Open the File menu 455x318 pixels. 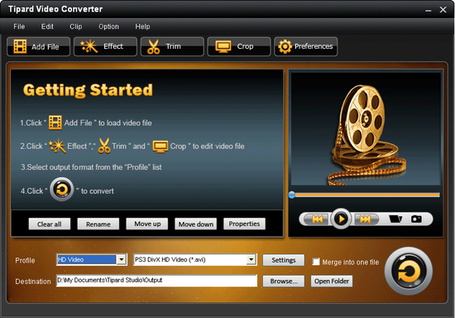(19, 26)
